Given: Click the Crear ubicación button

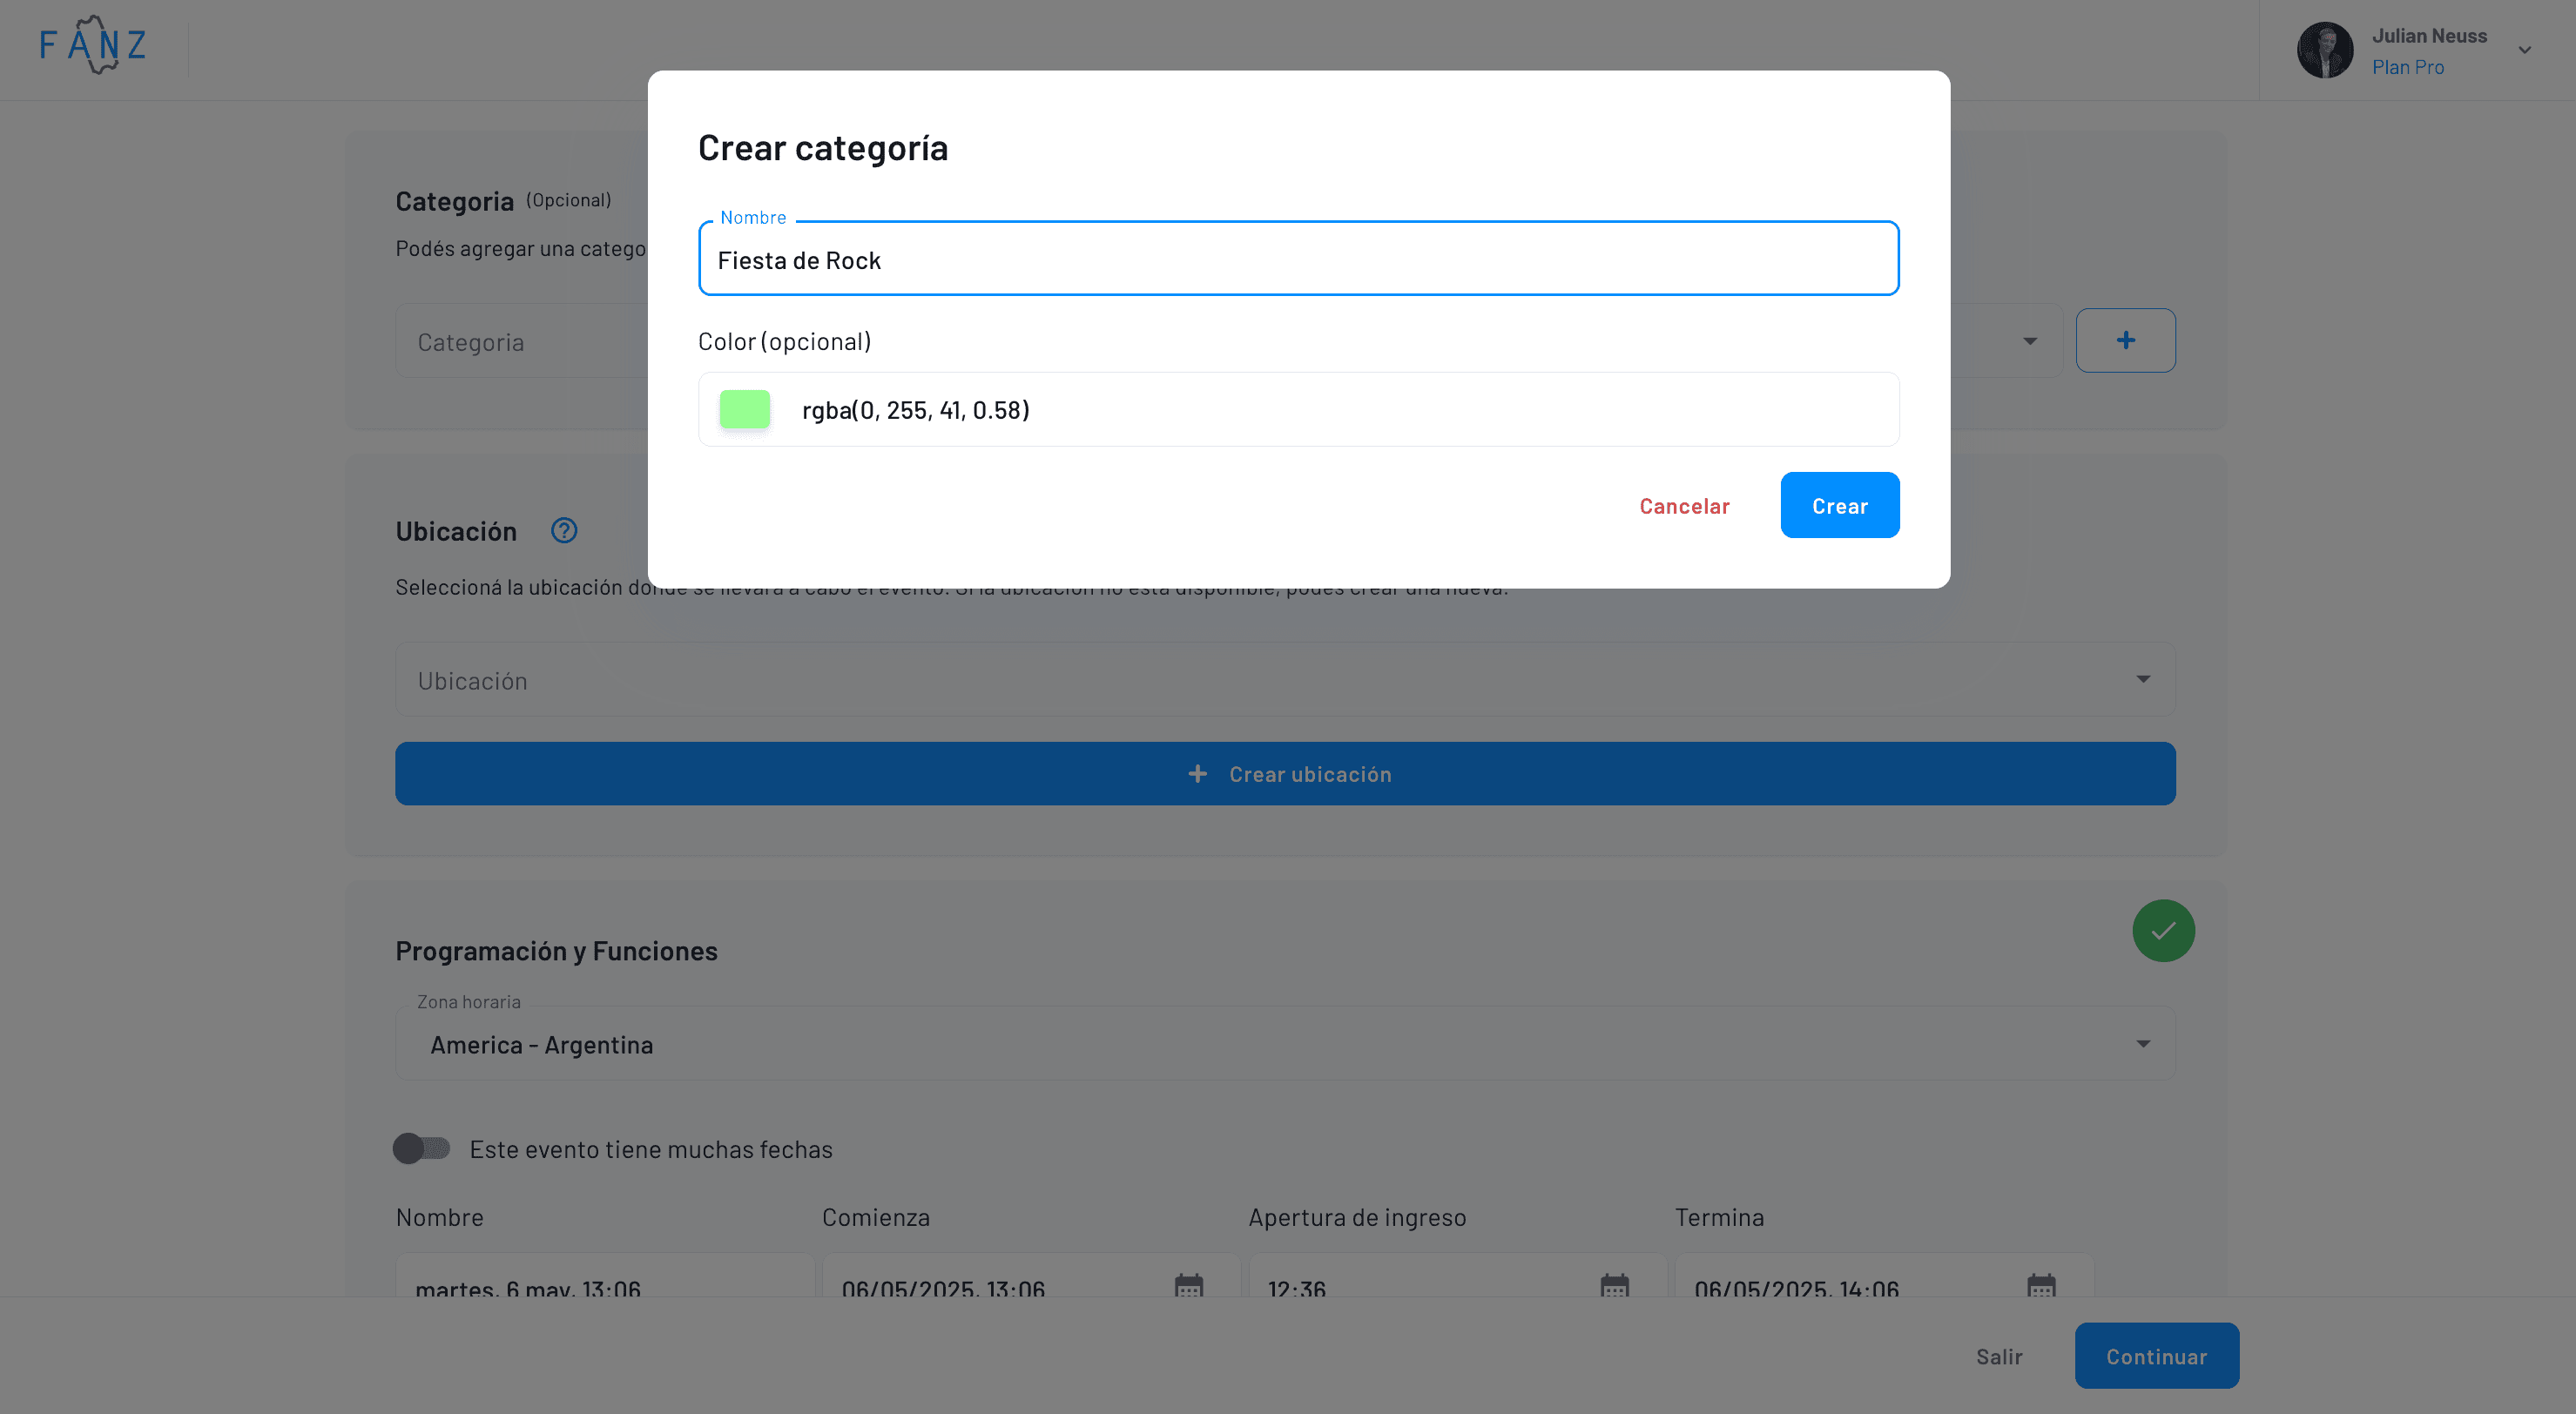Looking at the screenshot, I should pos(1284,773).
